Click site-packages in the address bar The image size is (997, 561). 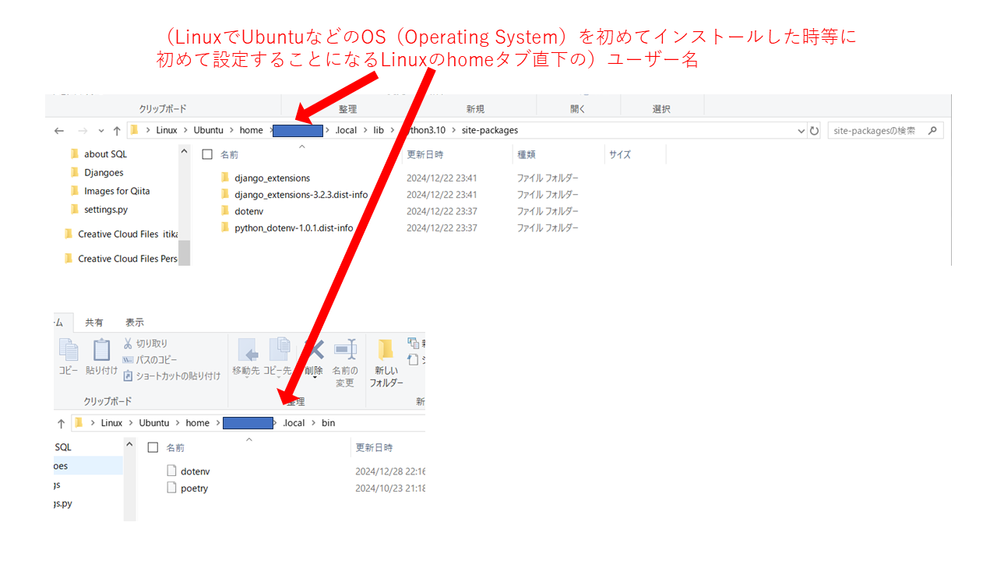(489, 130)
